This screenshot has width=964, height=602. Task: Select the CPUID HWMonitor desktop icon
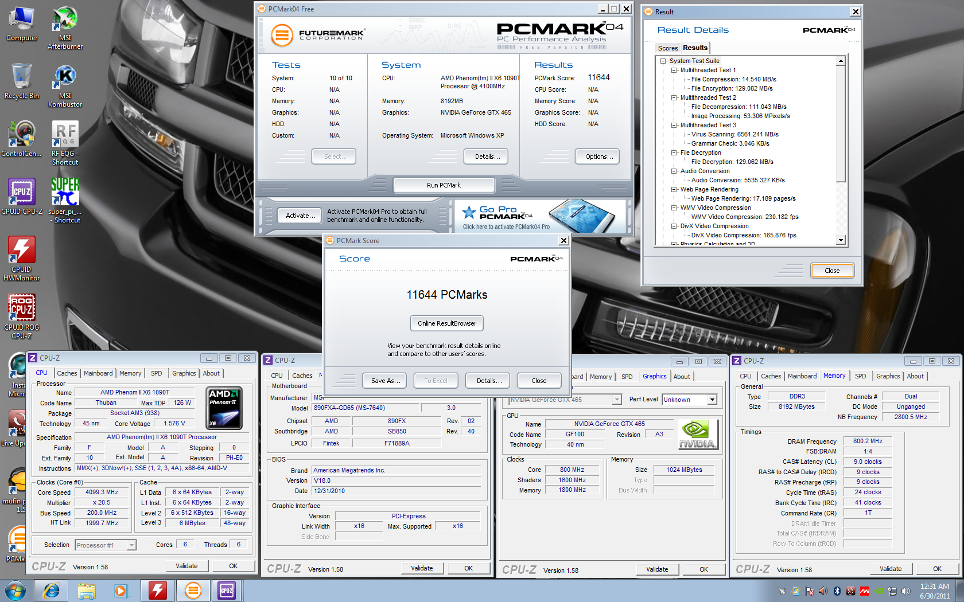click(x=22, y=259)
